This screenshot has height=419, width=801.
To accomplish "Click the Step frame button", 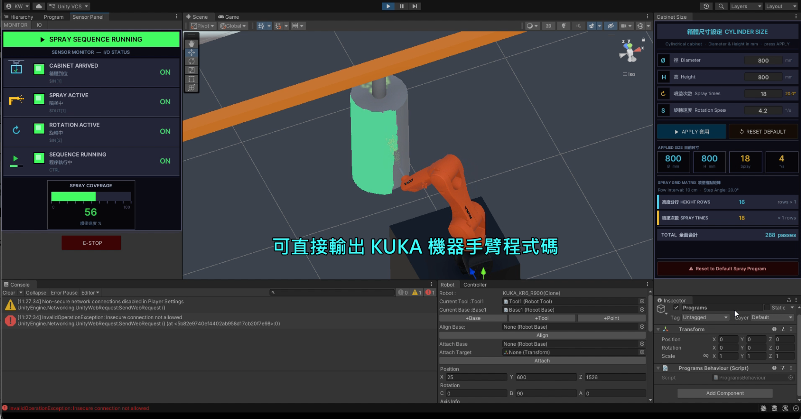I will [414, 6].
